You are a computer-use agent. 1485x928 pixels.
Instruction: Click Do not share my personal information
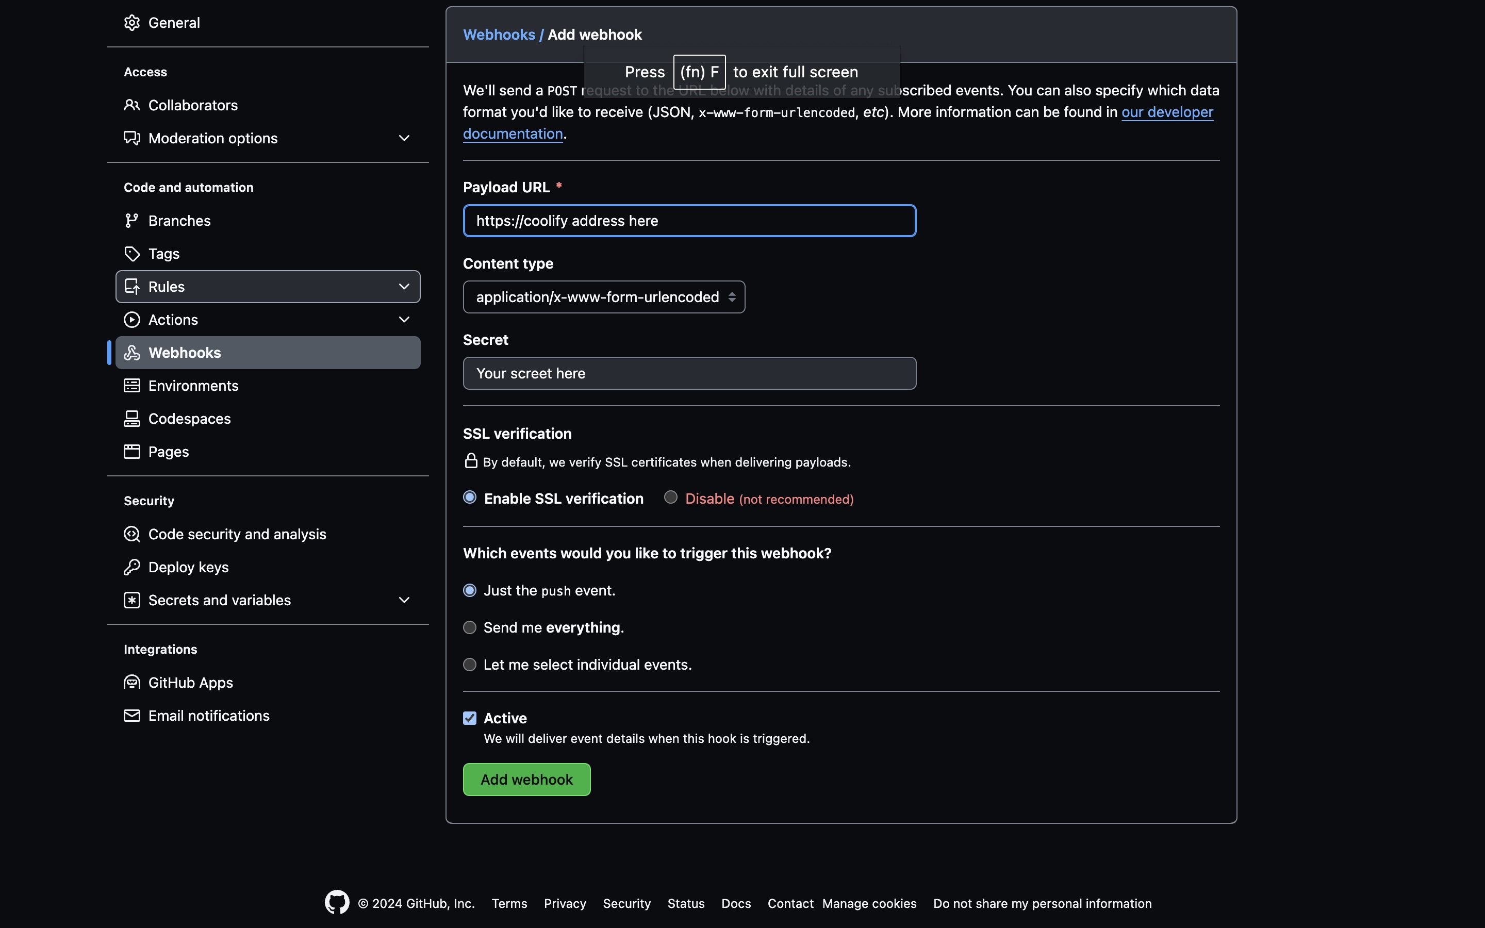(x=1042, y=903)
